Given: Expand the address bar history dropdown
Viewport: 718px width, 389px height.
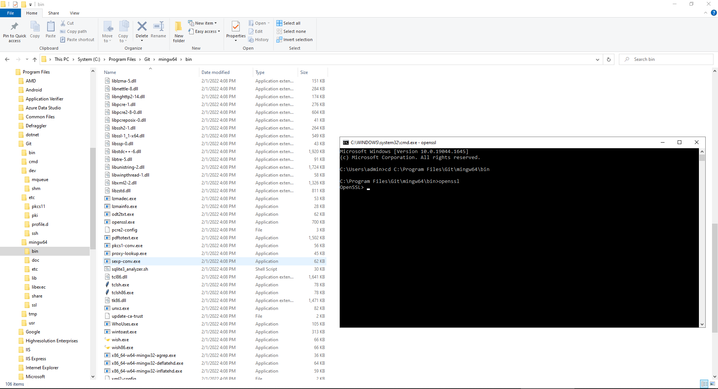Looking at the screenshot, I should (x=598, y=59).
